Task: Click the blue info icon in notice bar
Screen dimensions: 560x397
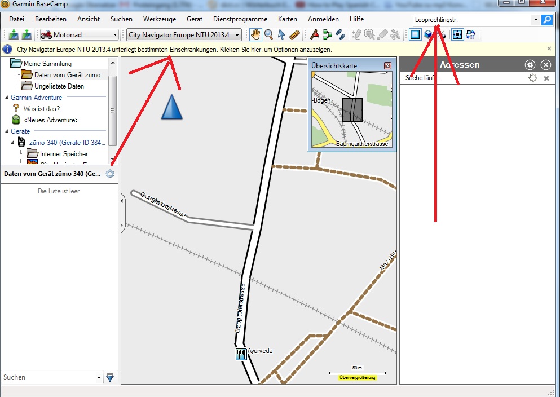Action: (7, 49)
